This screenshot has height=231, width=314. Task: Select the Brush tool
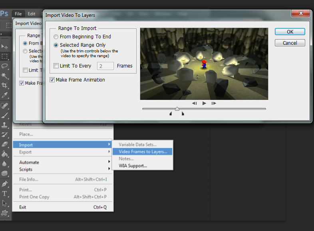pos(4,115)
